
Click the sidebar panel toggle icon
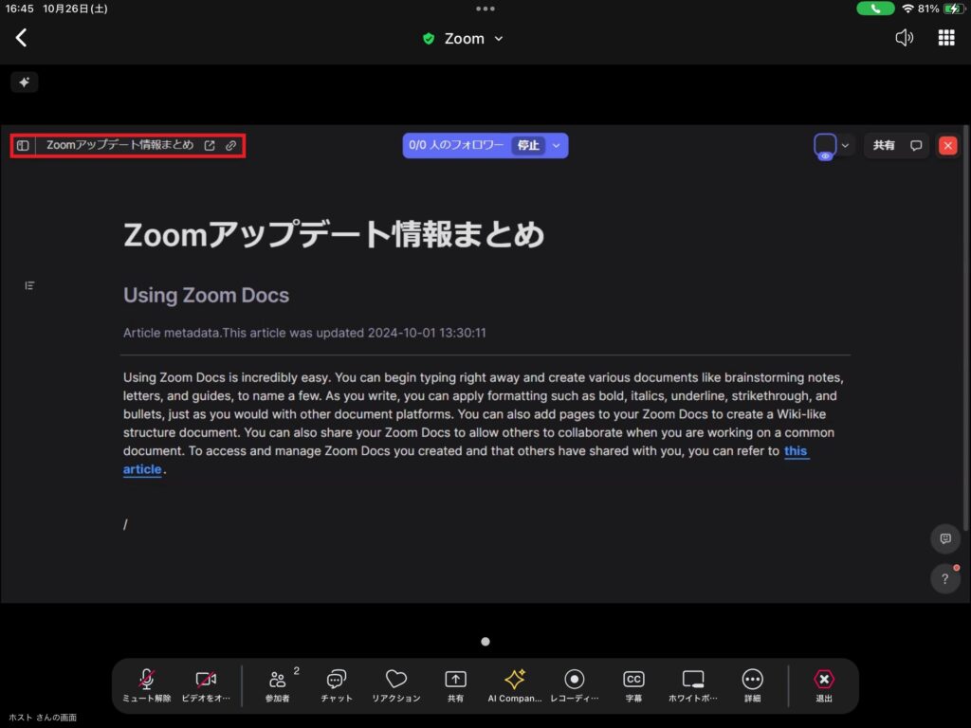(23, 146)
